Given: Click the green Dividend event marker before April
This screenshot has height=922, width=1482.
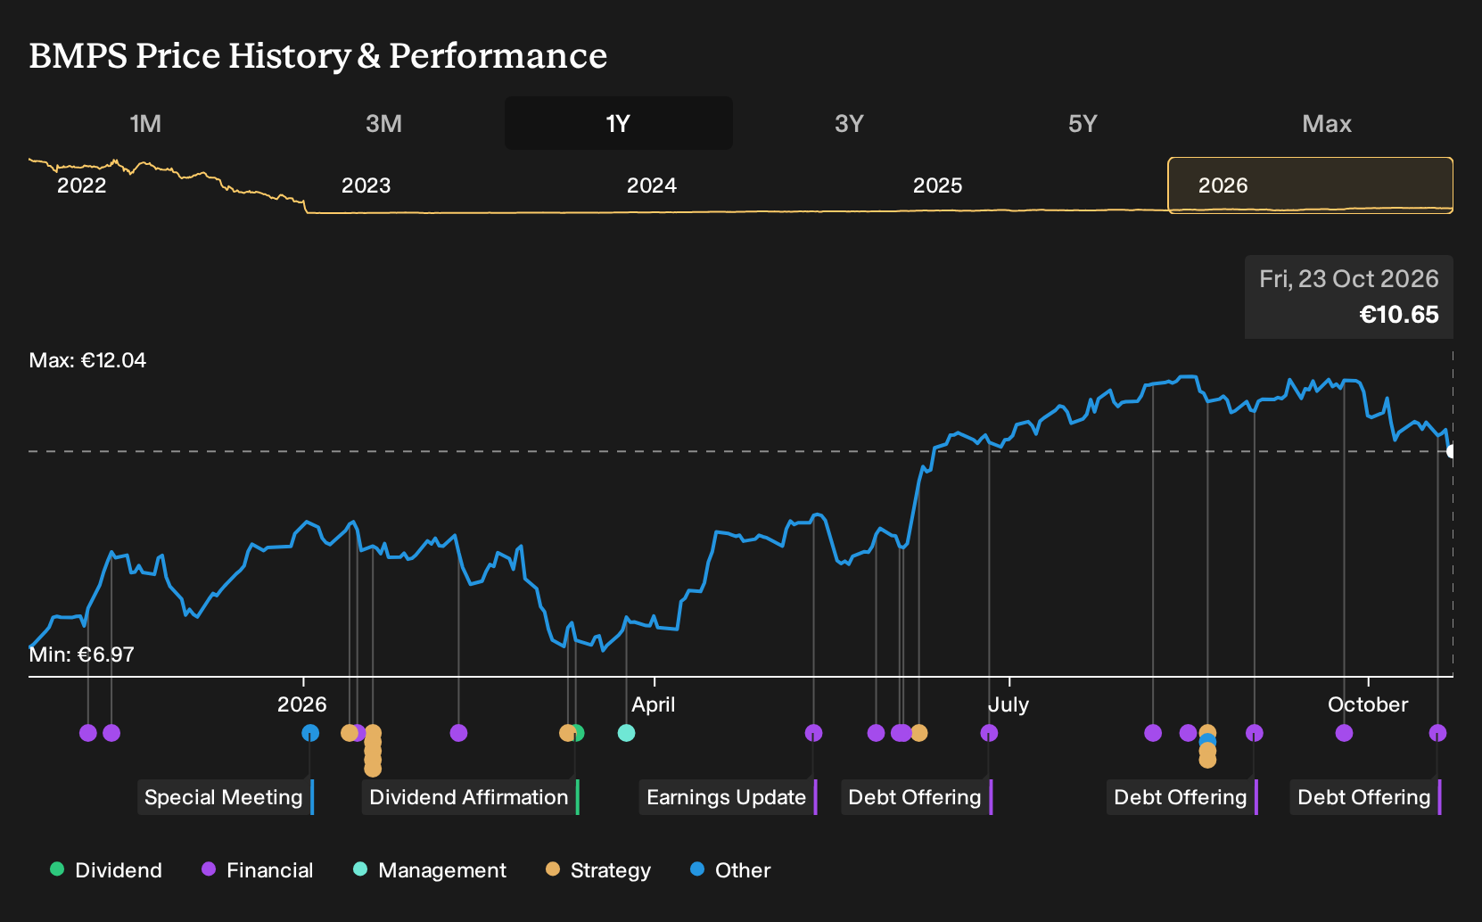Looking at the screenshot, I should point(578,733).
